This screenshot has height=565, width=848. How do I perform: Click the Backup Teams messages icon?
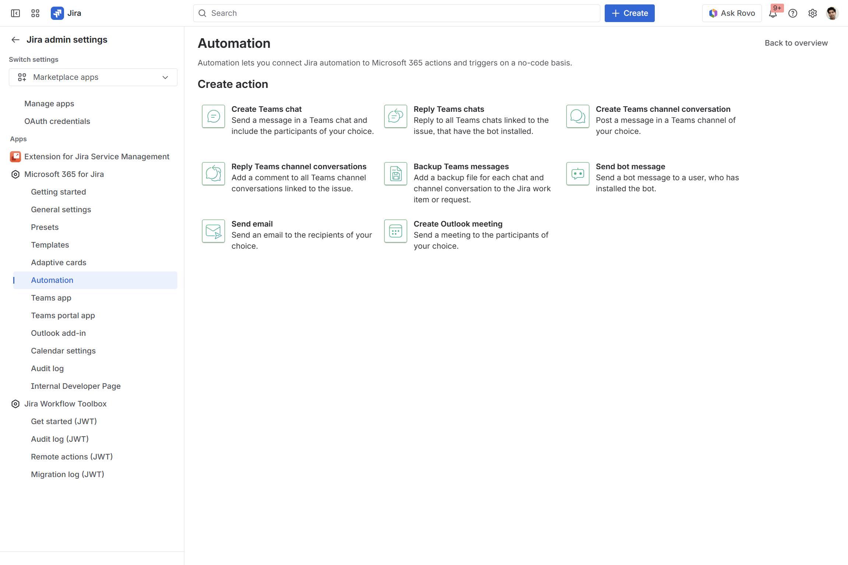[396, 174]
